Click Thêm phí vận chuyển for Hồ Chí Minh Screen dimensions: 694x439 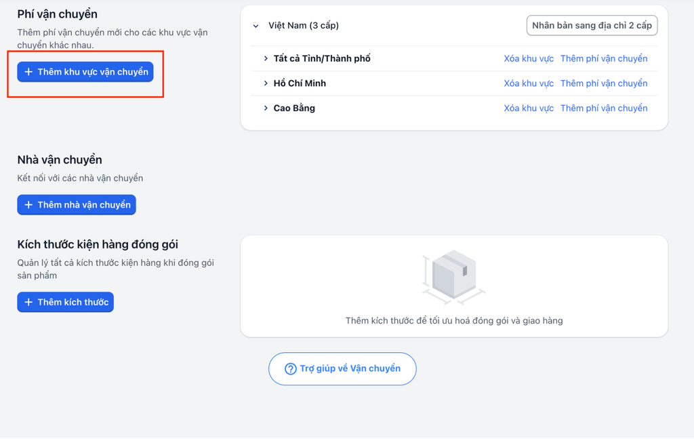(x=604, y=83)
